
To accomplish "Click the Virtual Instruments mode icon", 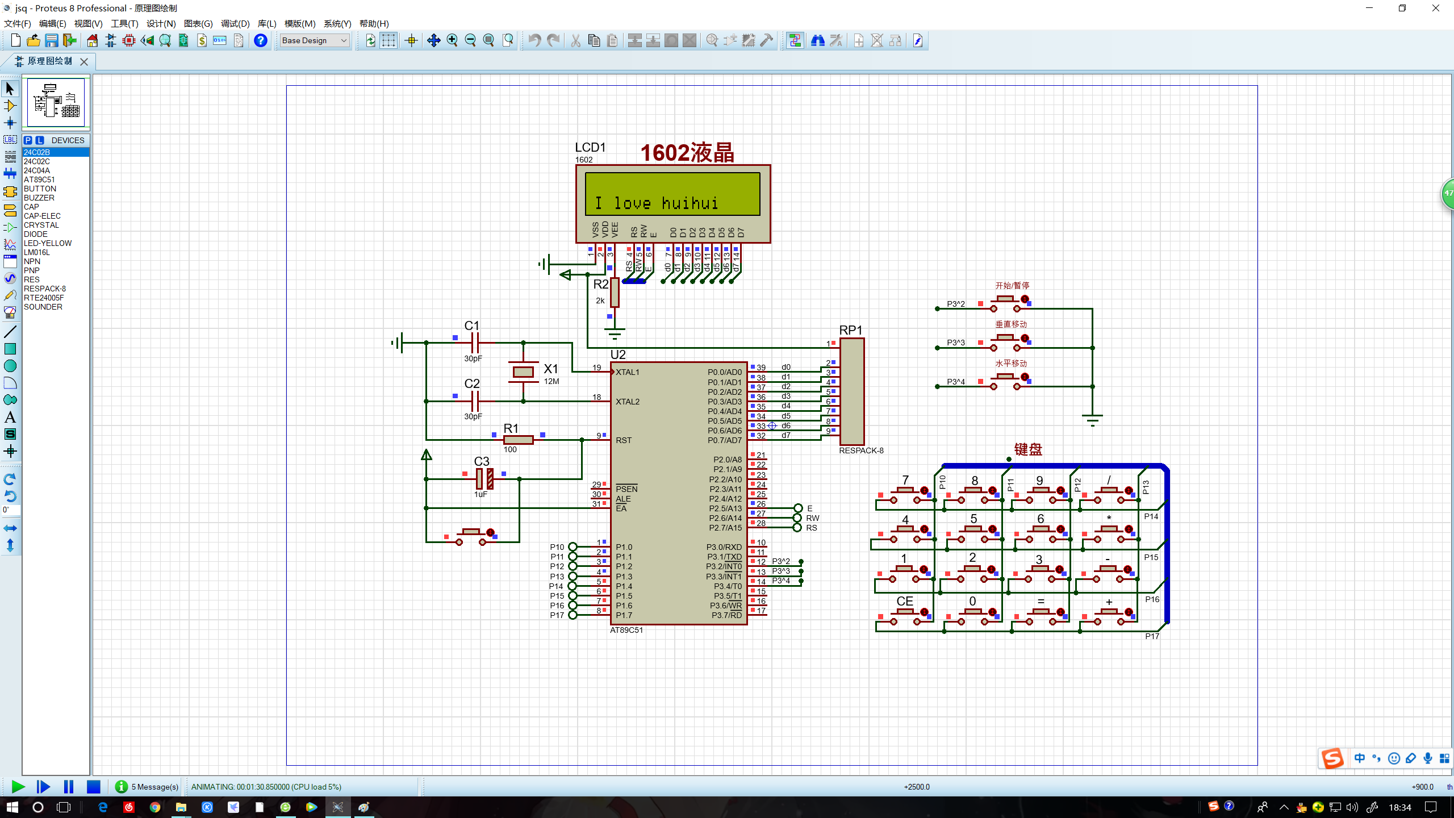I will [10, 312].
